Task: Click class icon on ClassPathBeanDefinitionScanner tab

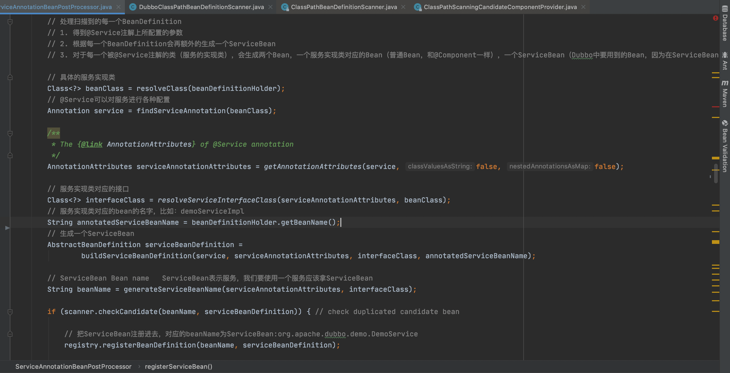Action: [x=285, y=7]
